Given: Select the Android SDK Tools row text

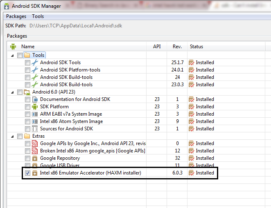Looking at the screenshot, I should click(x=60, y=63).
